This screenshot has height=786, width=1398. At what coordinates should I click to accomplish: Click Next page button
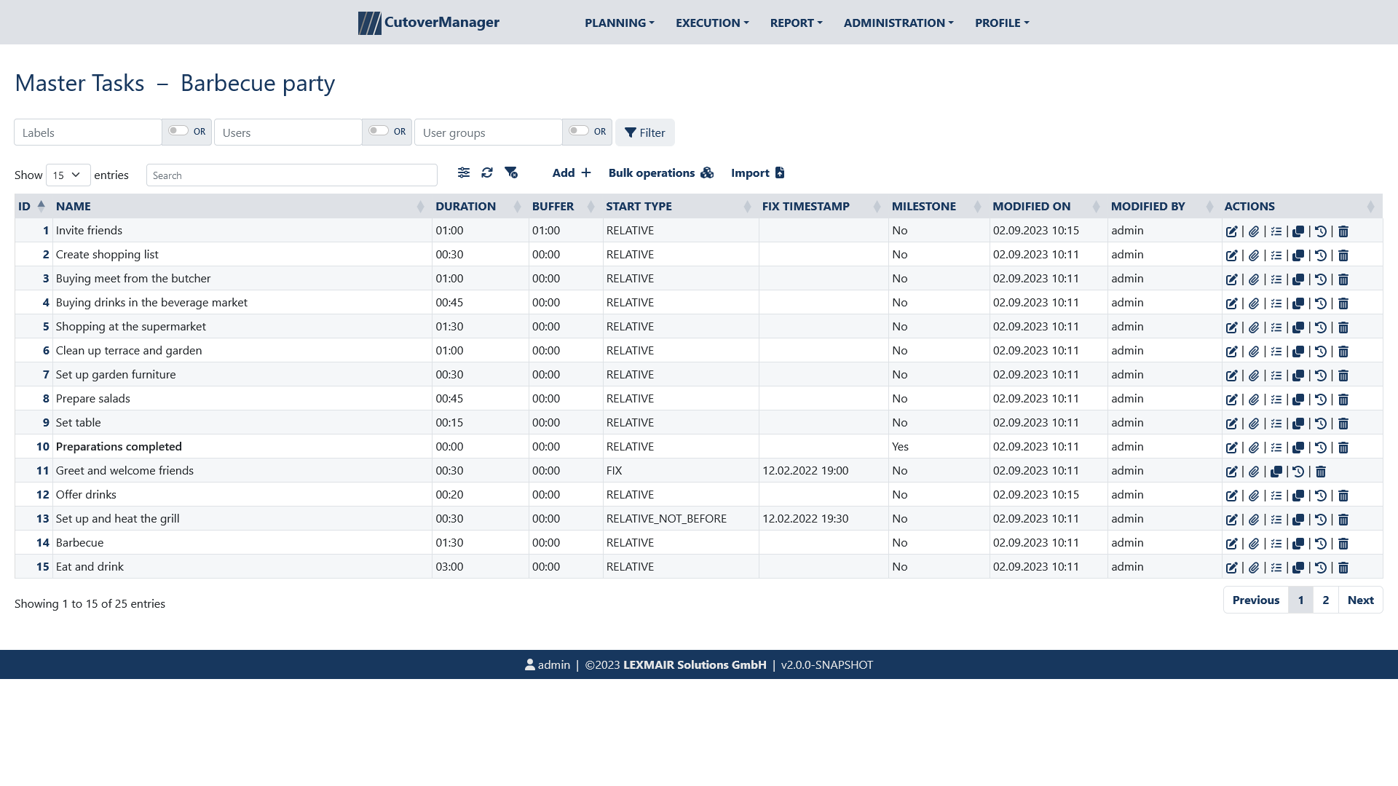pos(1361,600)
